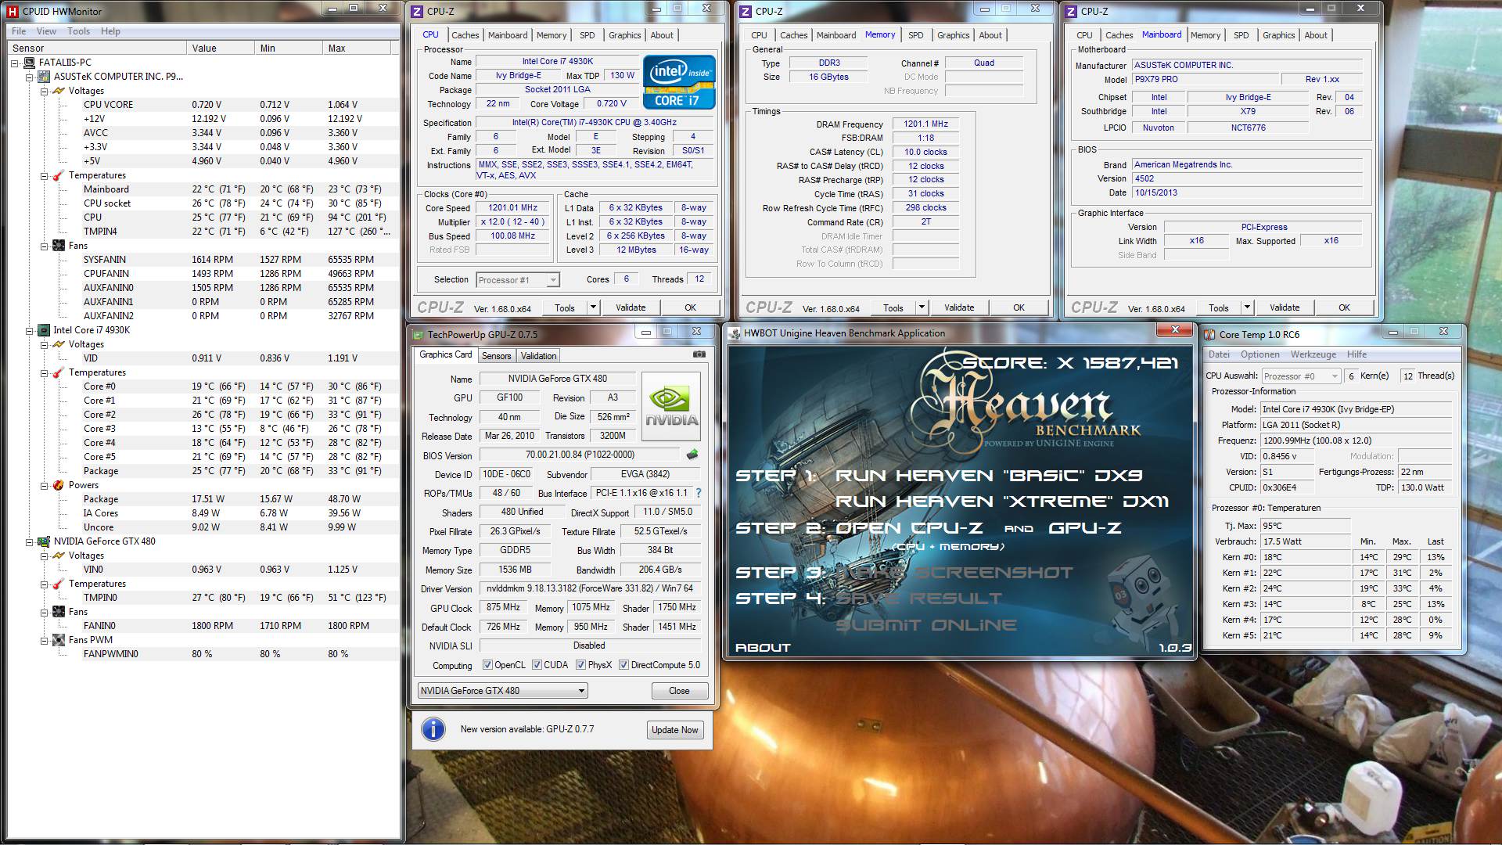Click the GPU-Z title bar icon
This screenshot has width=1502, height=845.
point(418,334)
